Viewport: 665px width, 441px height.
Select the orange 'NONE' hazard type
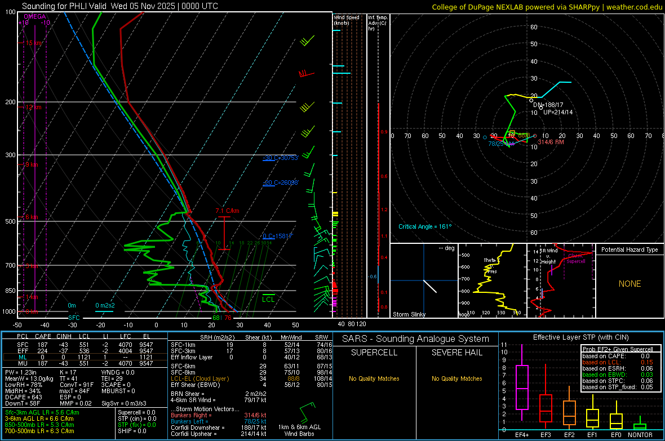tap(629, 284)
